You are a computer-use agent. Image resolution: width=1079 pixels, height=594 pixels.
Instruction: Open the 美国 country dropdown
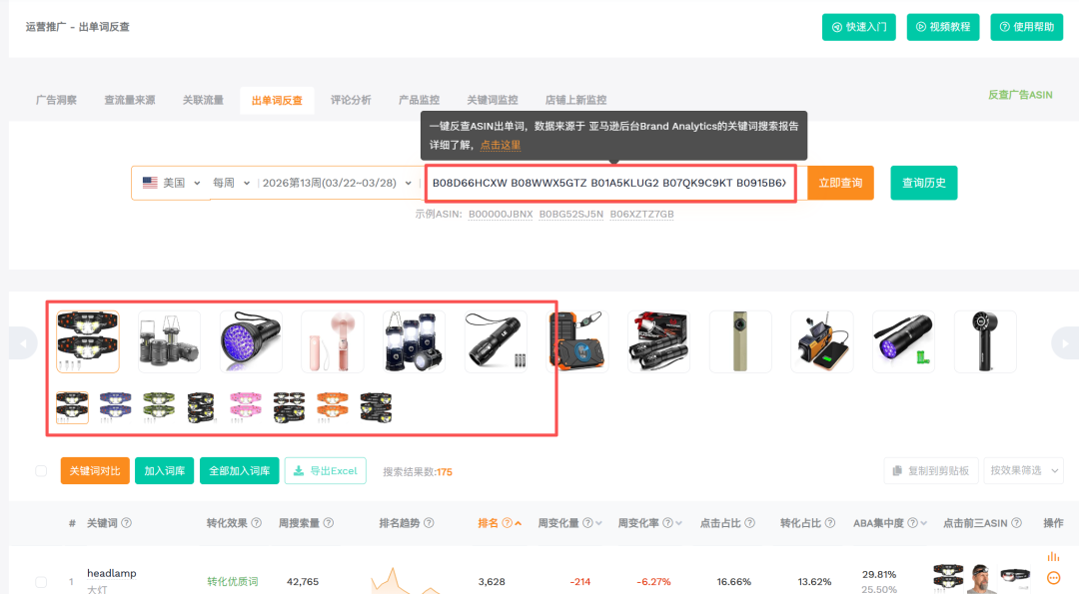coord(172,183)
